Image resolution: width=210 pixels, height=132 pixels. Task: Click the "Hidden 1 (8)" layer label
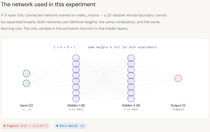(76, 105)
